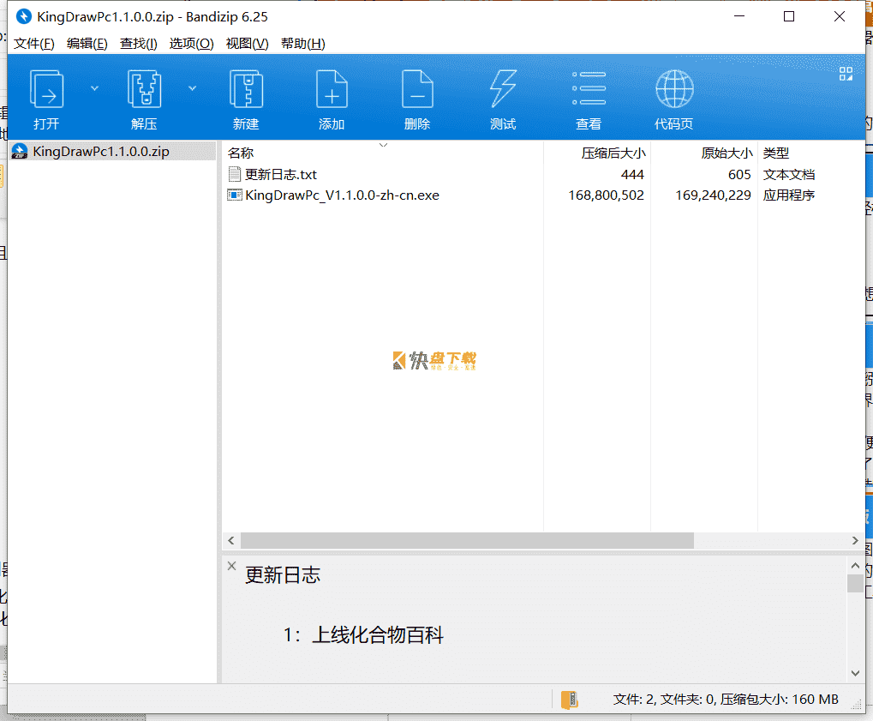Click preview text 上线化合物百科
The width and height of the screenshot is (873, 721).
tap(378, 634)
